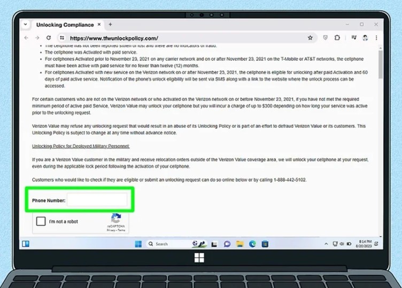The height and width of the screenshot is (288, 402).
Task: Click the reCAPTCHA Privacy link
Action: point(111,230)
